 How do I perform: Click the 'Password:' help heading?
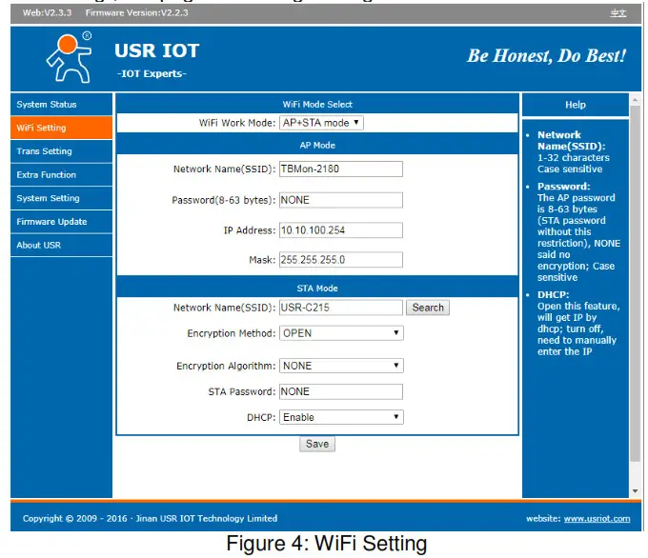(x=564, y=187)
